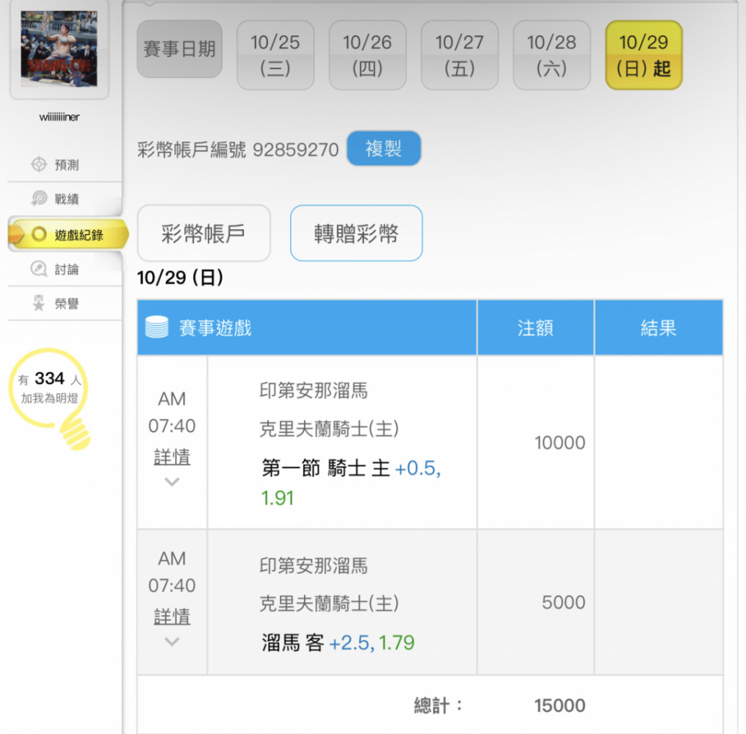Click the 戰績 record icon in sidebar
Image resolution: width=746 pixels, height=734 pixels.
pos(39,199)
